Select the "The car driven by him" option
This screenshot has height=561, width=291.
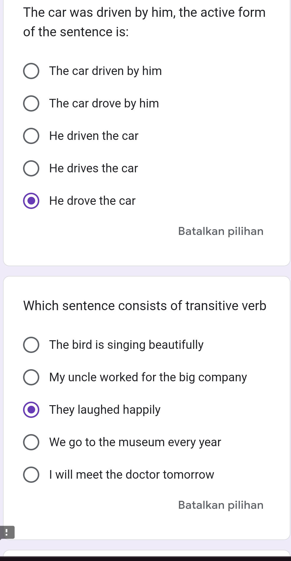pos(31,71)
